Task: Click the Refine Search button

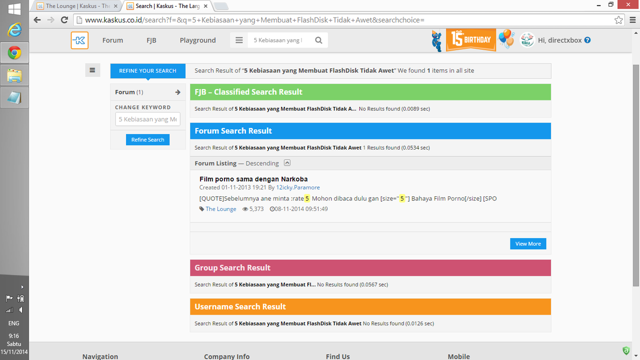Action: [147, 139]
